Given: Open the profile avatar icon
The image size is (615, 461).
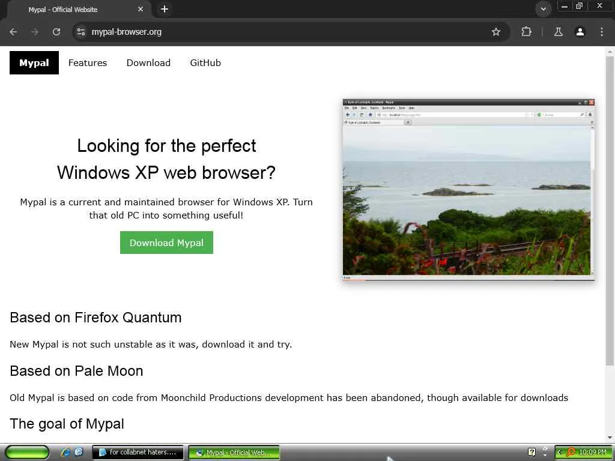Looking at the screenshot, I should coord(580,32).
